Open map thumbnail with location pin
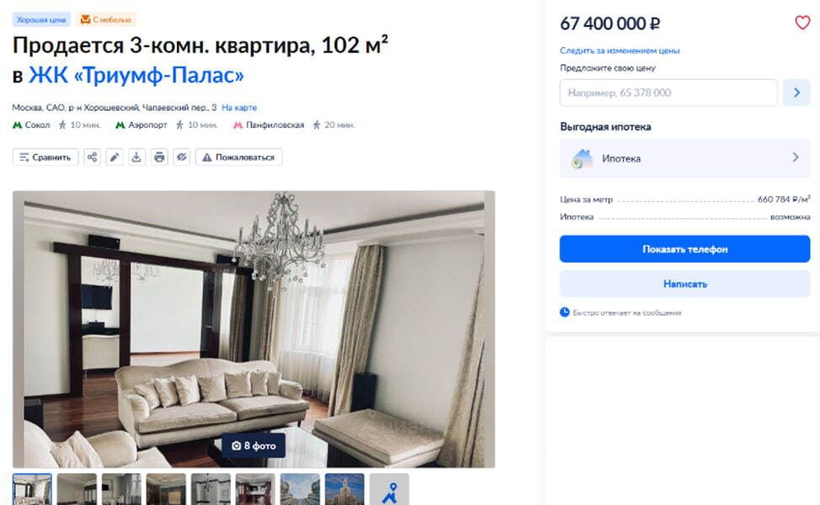Viewport: 820px width, 505px height. pos(389,489)
